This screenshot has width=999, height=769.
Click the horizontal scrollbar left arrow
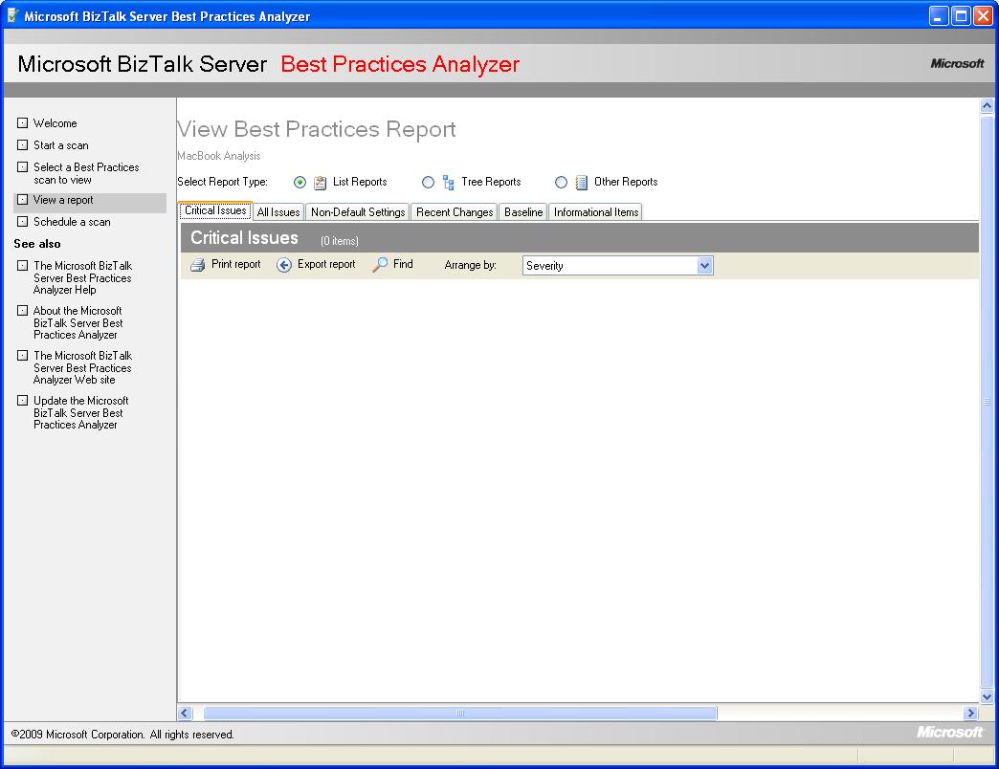[185, 713]
